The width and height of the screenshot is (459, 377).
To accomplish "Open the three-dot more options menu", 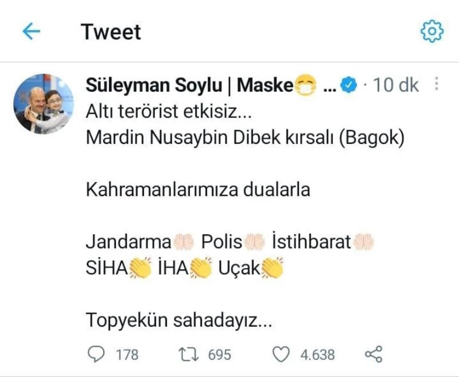I will coord(436,85).
